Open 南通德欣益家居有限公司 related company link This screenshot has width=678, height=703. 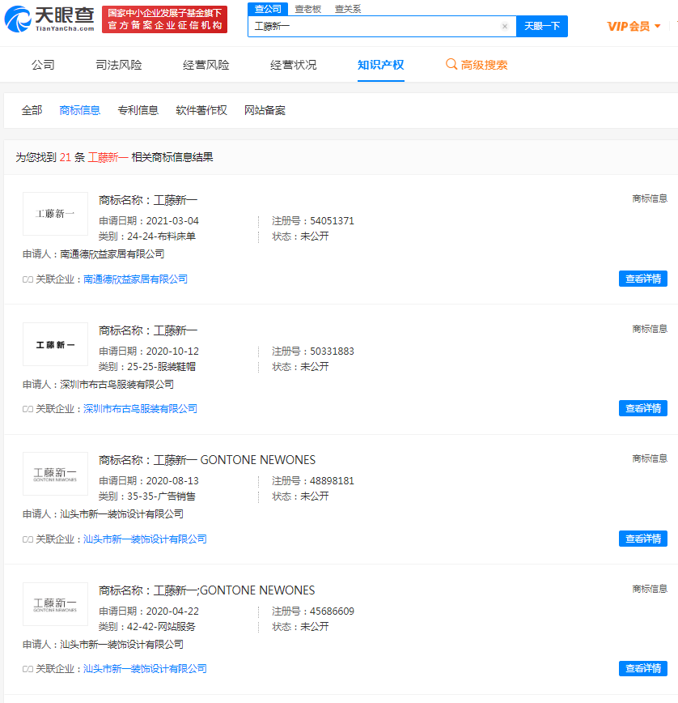coord(135,279)
